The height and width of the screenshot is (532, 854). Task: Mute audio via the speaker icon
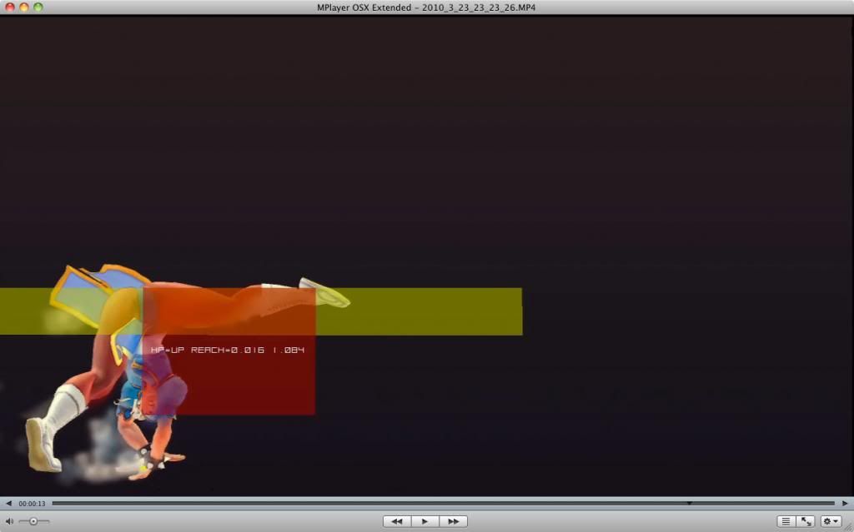(x=9, y=521)
